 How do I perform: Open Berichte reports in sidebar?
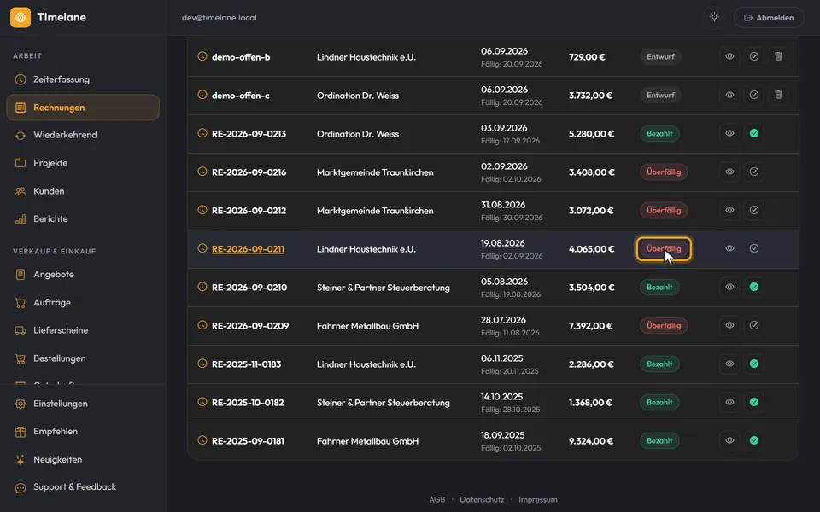[x=83, y=219]
